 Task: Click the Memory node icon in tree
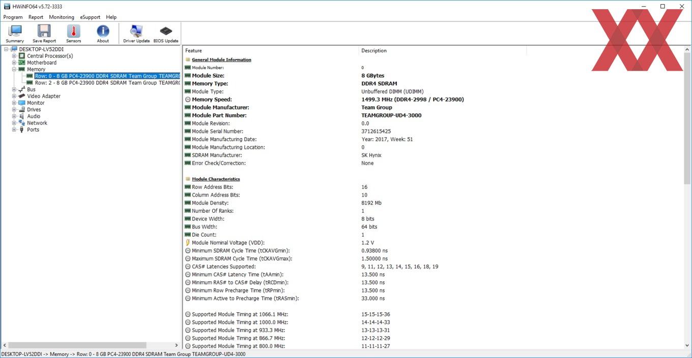point(22,69)
